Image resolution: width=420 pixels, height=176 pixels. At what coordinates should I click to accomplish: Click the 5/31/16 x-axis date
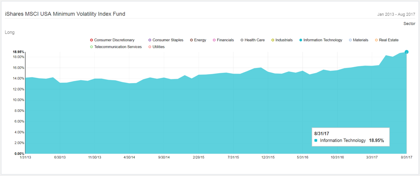point(303,157)
